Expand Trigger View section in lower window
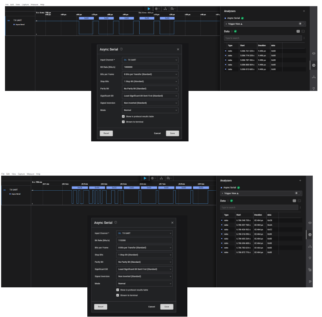Image resolution: width=322 pixels, height=317 pixels. (222, 193)
